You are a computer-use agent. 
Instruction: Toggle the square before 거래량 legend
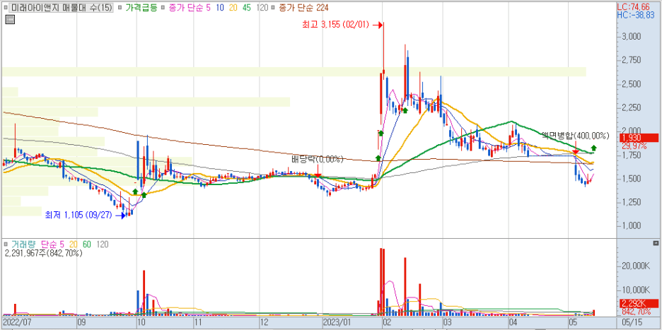point(6,244)
